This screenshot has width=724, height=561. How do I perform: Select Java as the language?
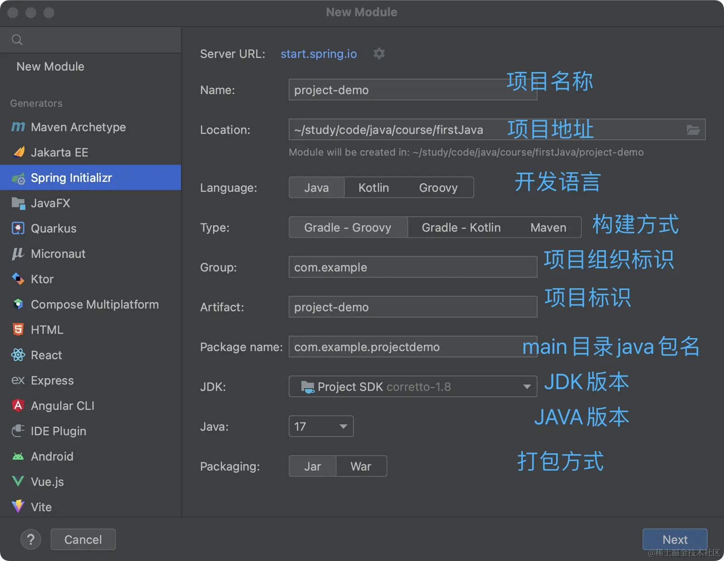coord(317,187)
